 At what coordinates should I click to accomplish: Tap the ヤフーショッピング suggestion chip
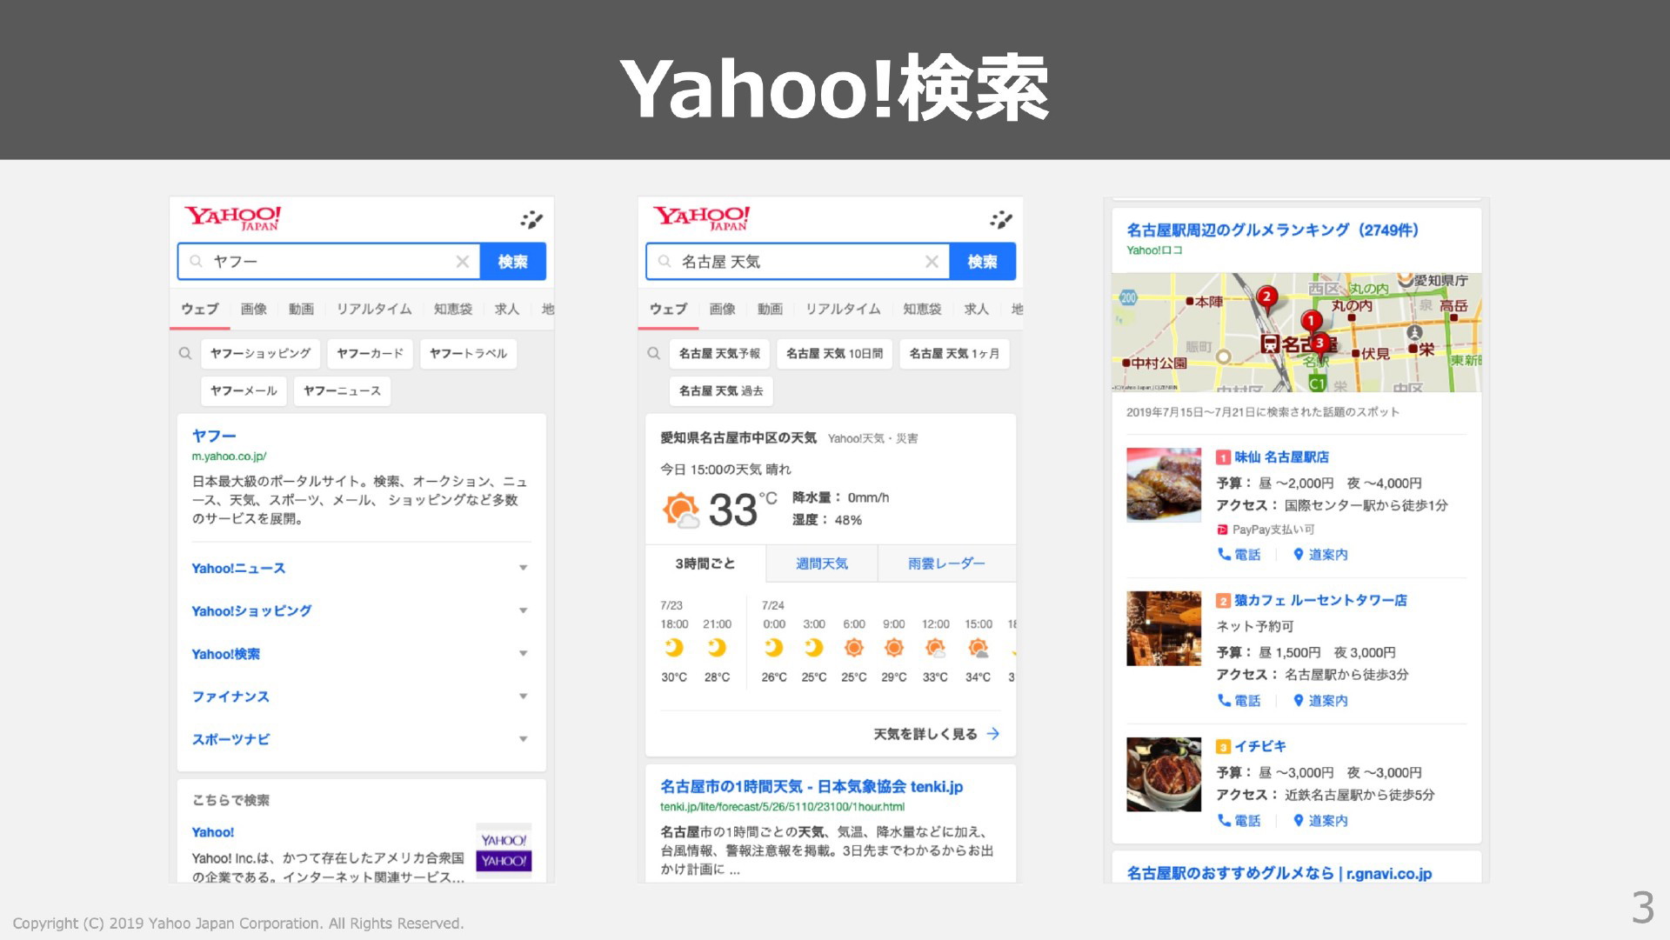pos(260,353)
